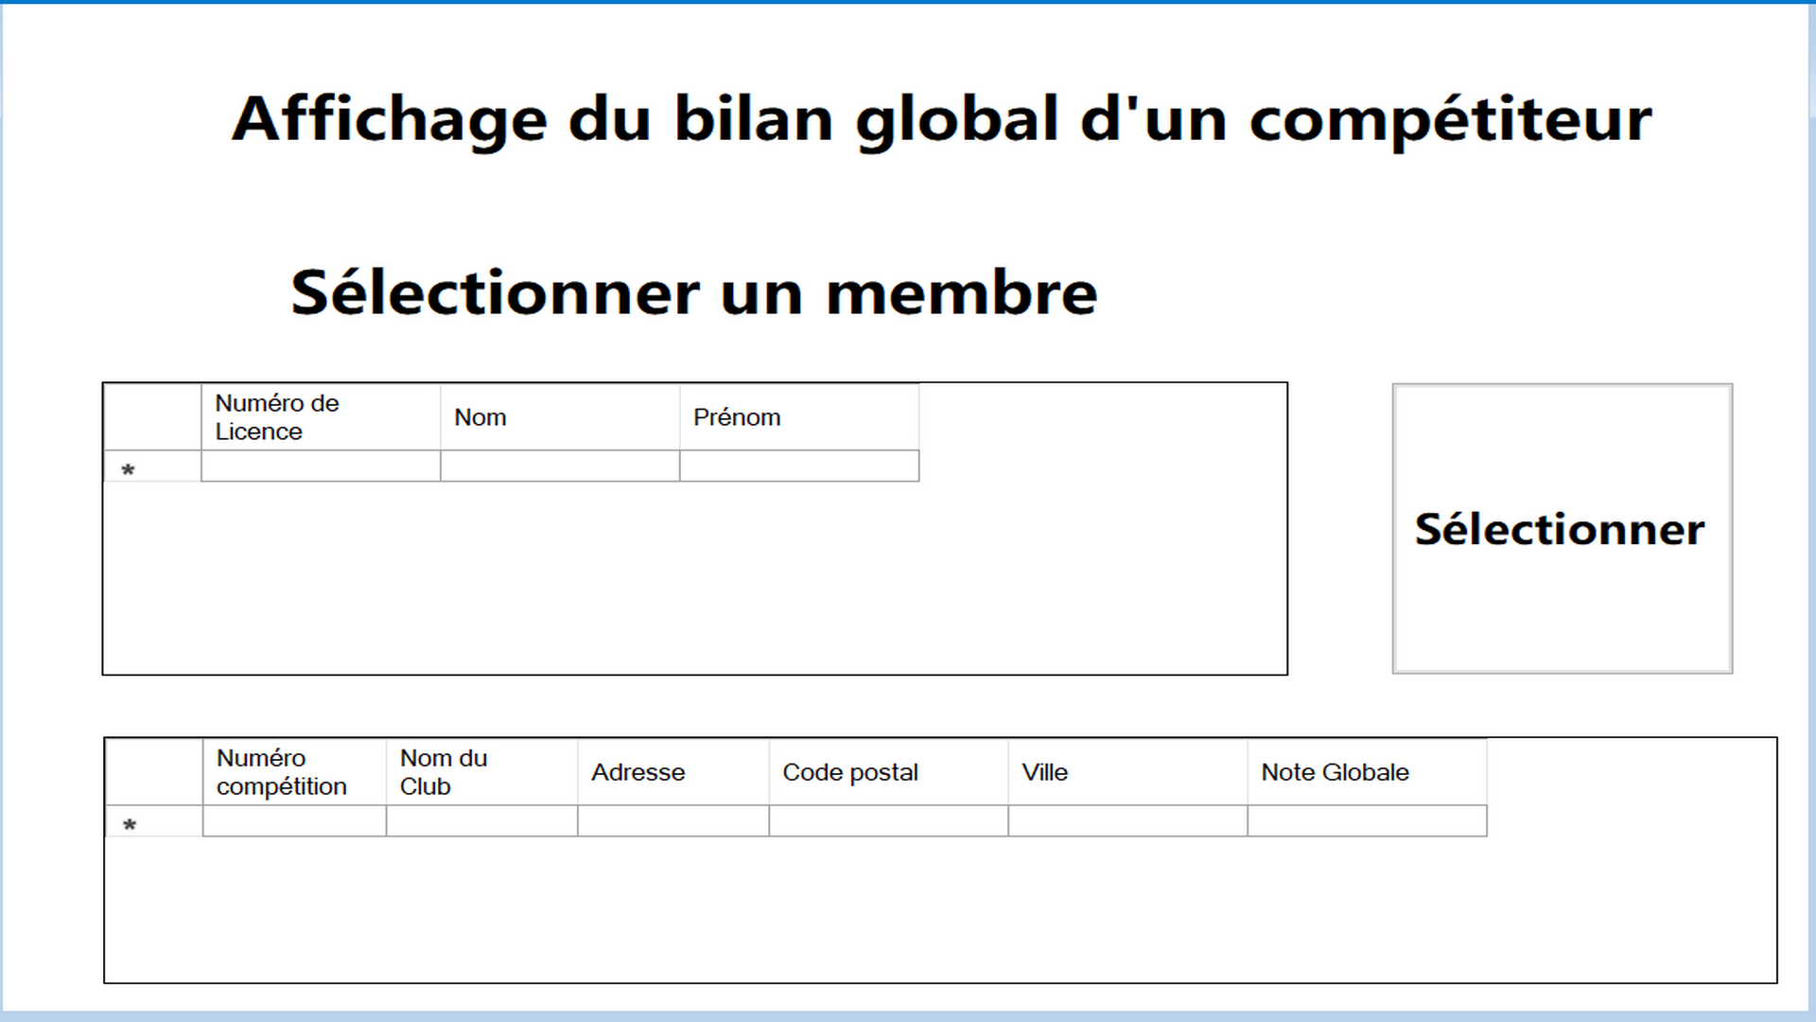Image resolution: width=1816 pixels, height=1022 pixels.
Task: Click the Prénom column header
Action: (798, 417)
